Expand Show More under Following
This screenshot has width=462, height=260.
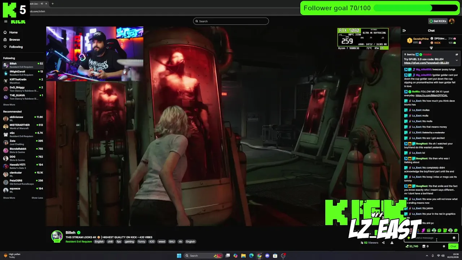9,105
